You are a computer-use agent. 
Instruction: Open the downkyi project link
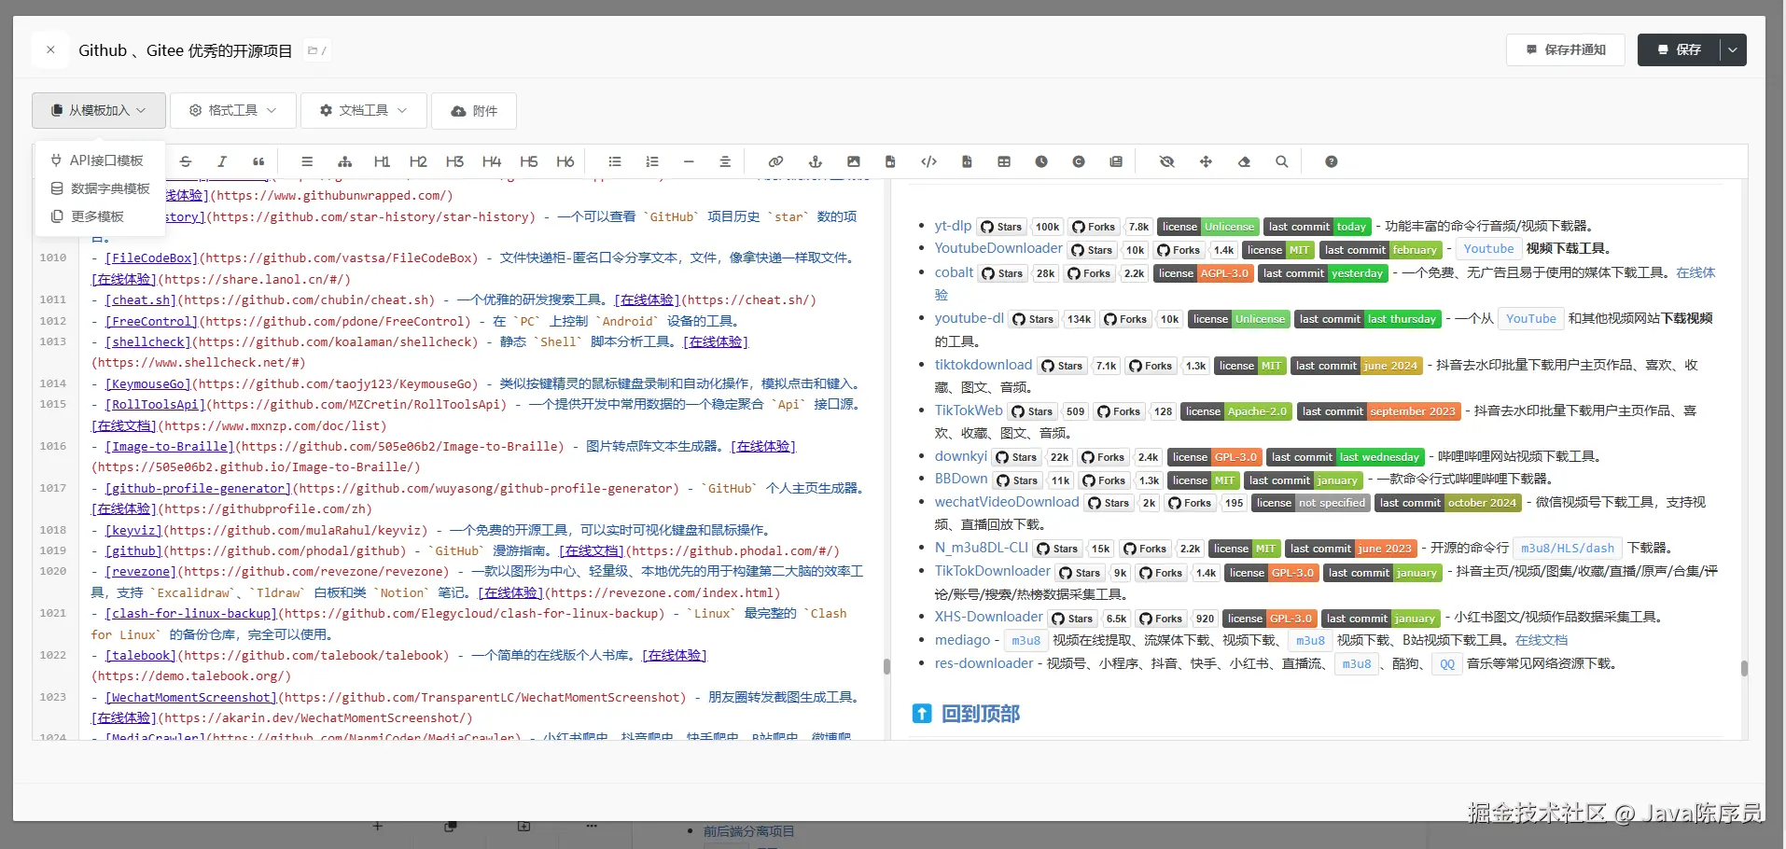click(961, 456)
